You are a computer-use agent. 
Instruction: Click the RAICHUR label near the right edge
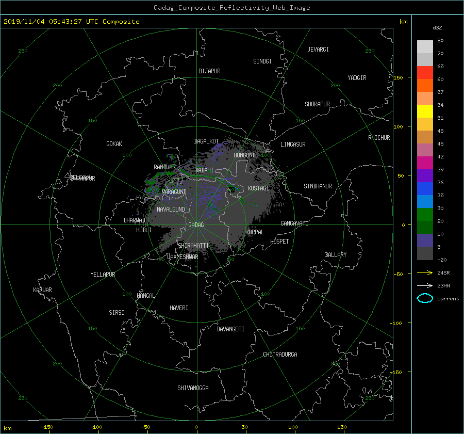(379, 138)
